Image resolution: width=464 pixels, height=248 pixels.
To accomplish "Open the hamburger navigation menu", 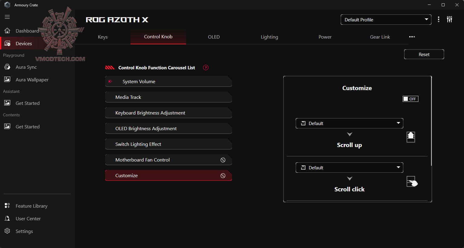I will 7,17.
